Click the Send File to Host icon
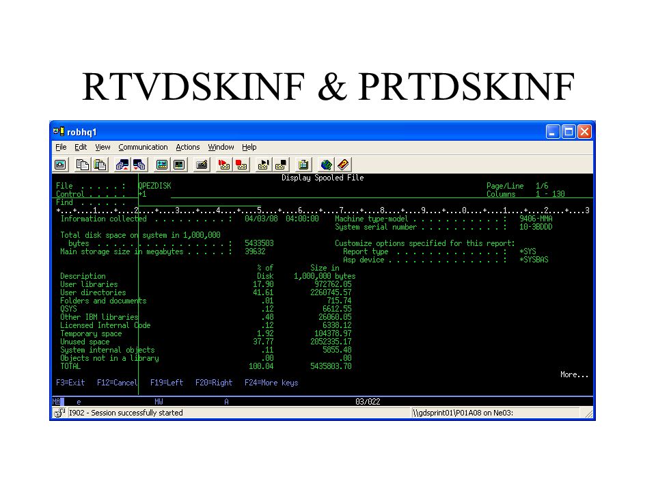This screenshot has height=492, width=656. click(122, 165)
